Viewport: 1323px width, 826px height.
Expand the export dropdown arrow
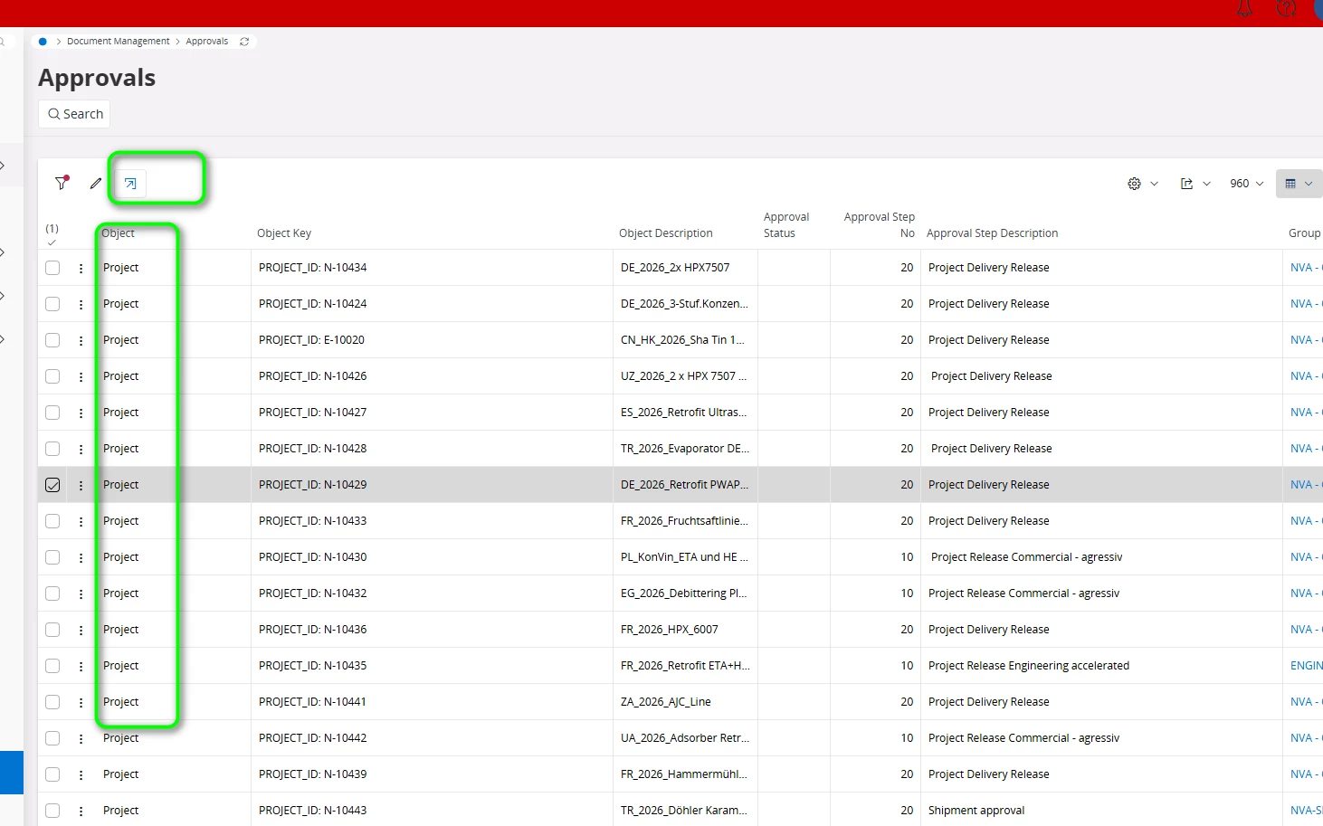click(1206, 184)
